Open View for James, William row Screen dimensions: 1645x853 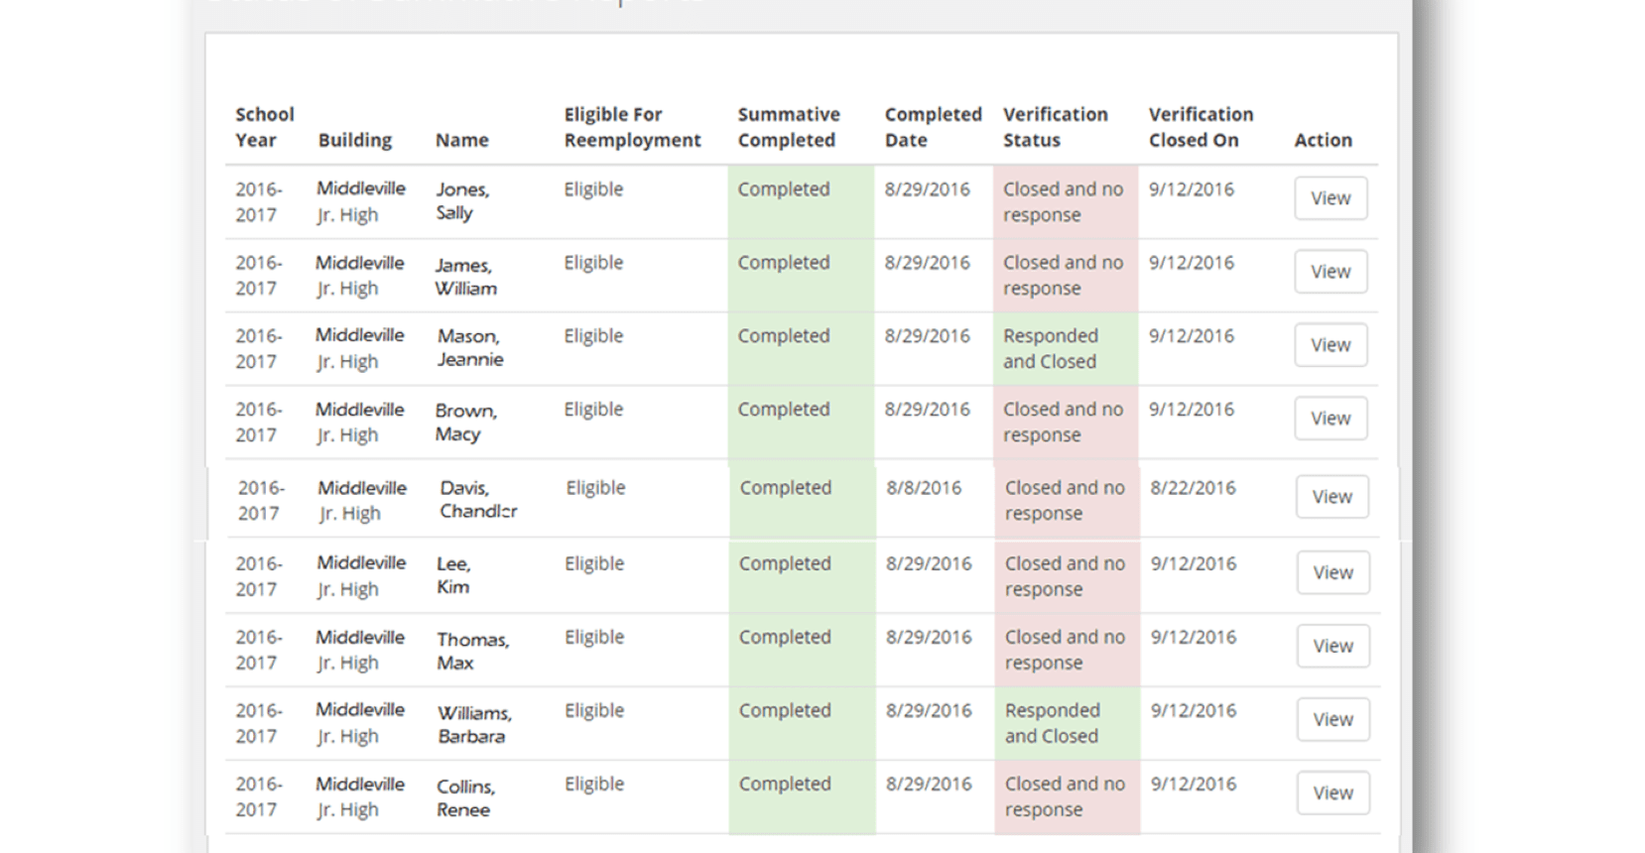pos(1329,272)
